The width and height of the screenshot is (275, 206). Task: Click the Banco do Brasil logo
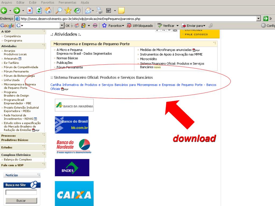pos(71,125)
